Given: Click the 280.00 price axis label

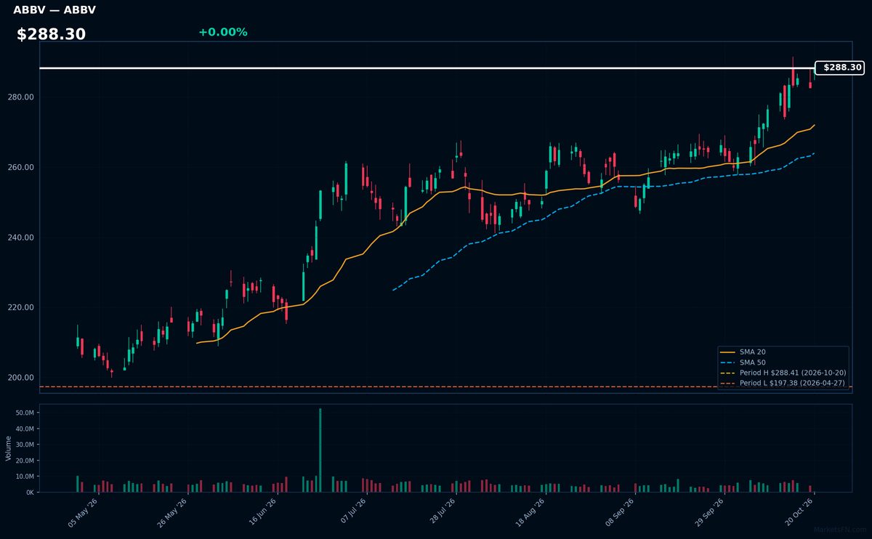Looking at the screenshot, I should pyautogui.click(x=21, y=97).
